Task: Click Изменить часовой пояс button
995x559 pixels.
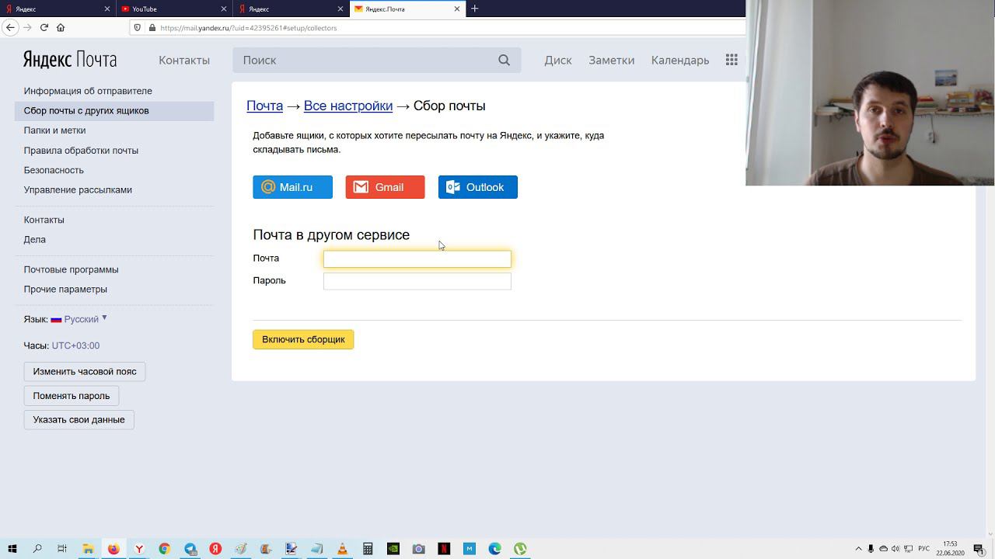Action: click(85, 372)
